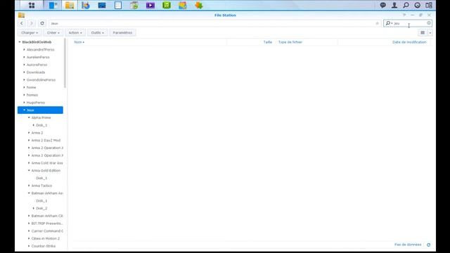Go back with the left arrow button
This screenshot has height=253, width=450.
pos(22,23)
